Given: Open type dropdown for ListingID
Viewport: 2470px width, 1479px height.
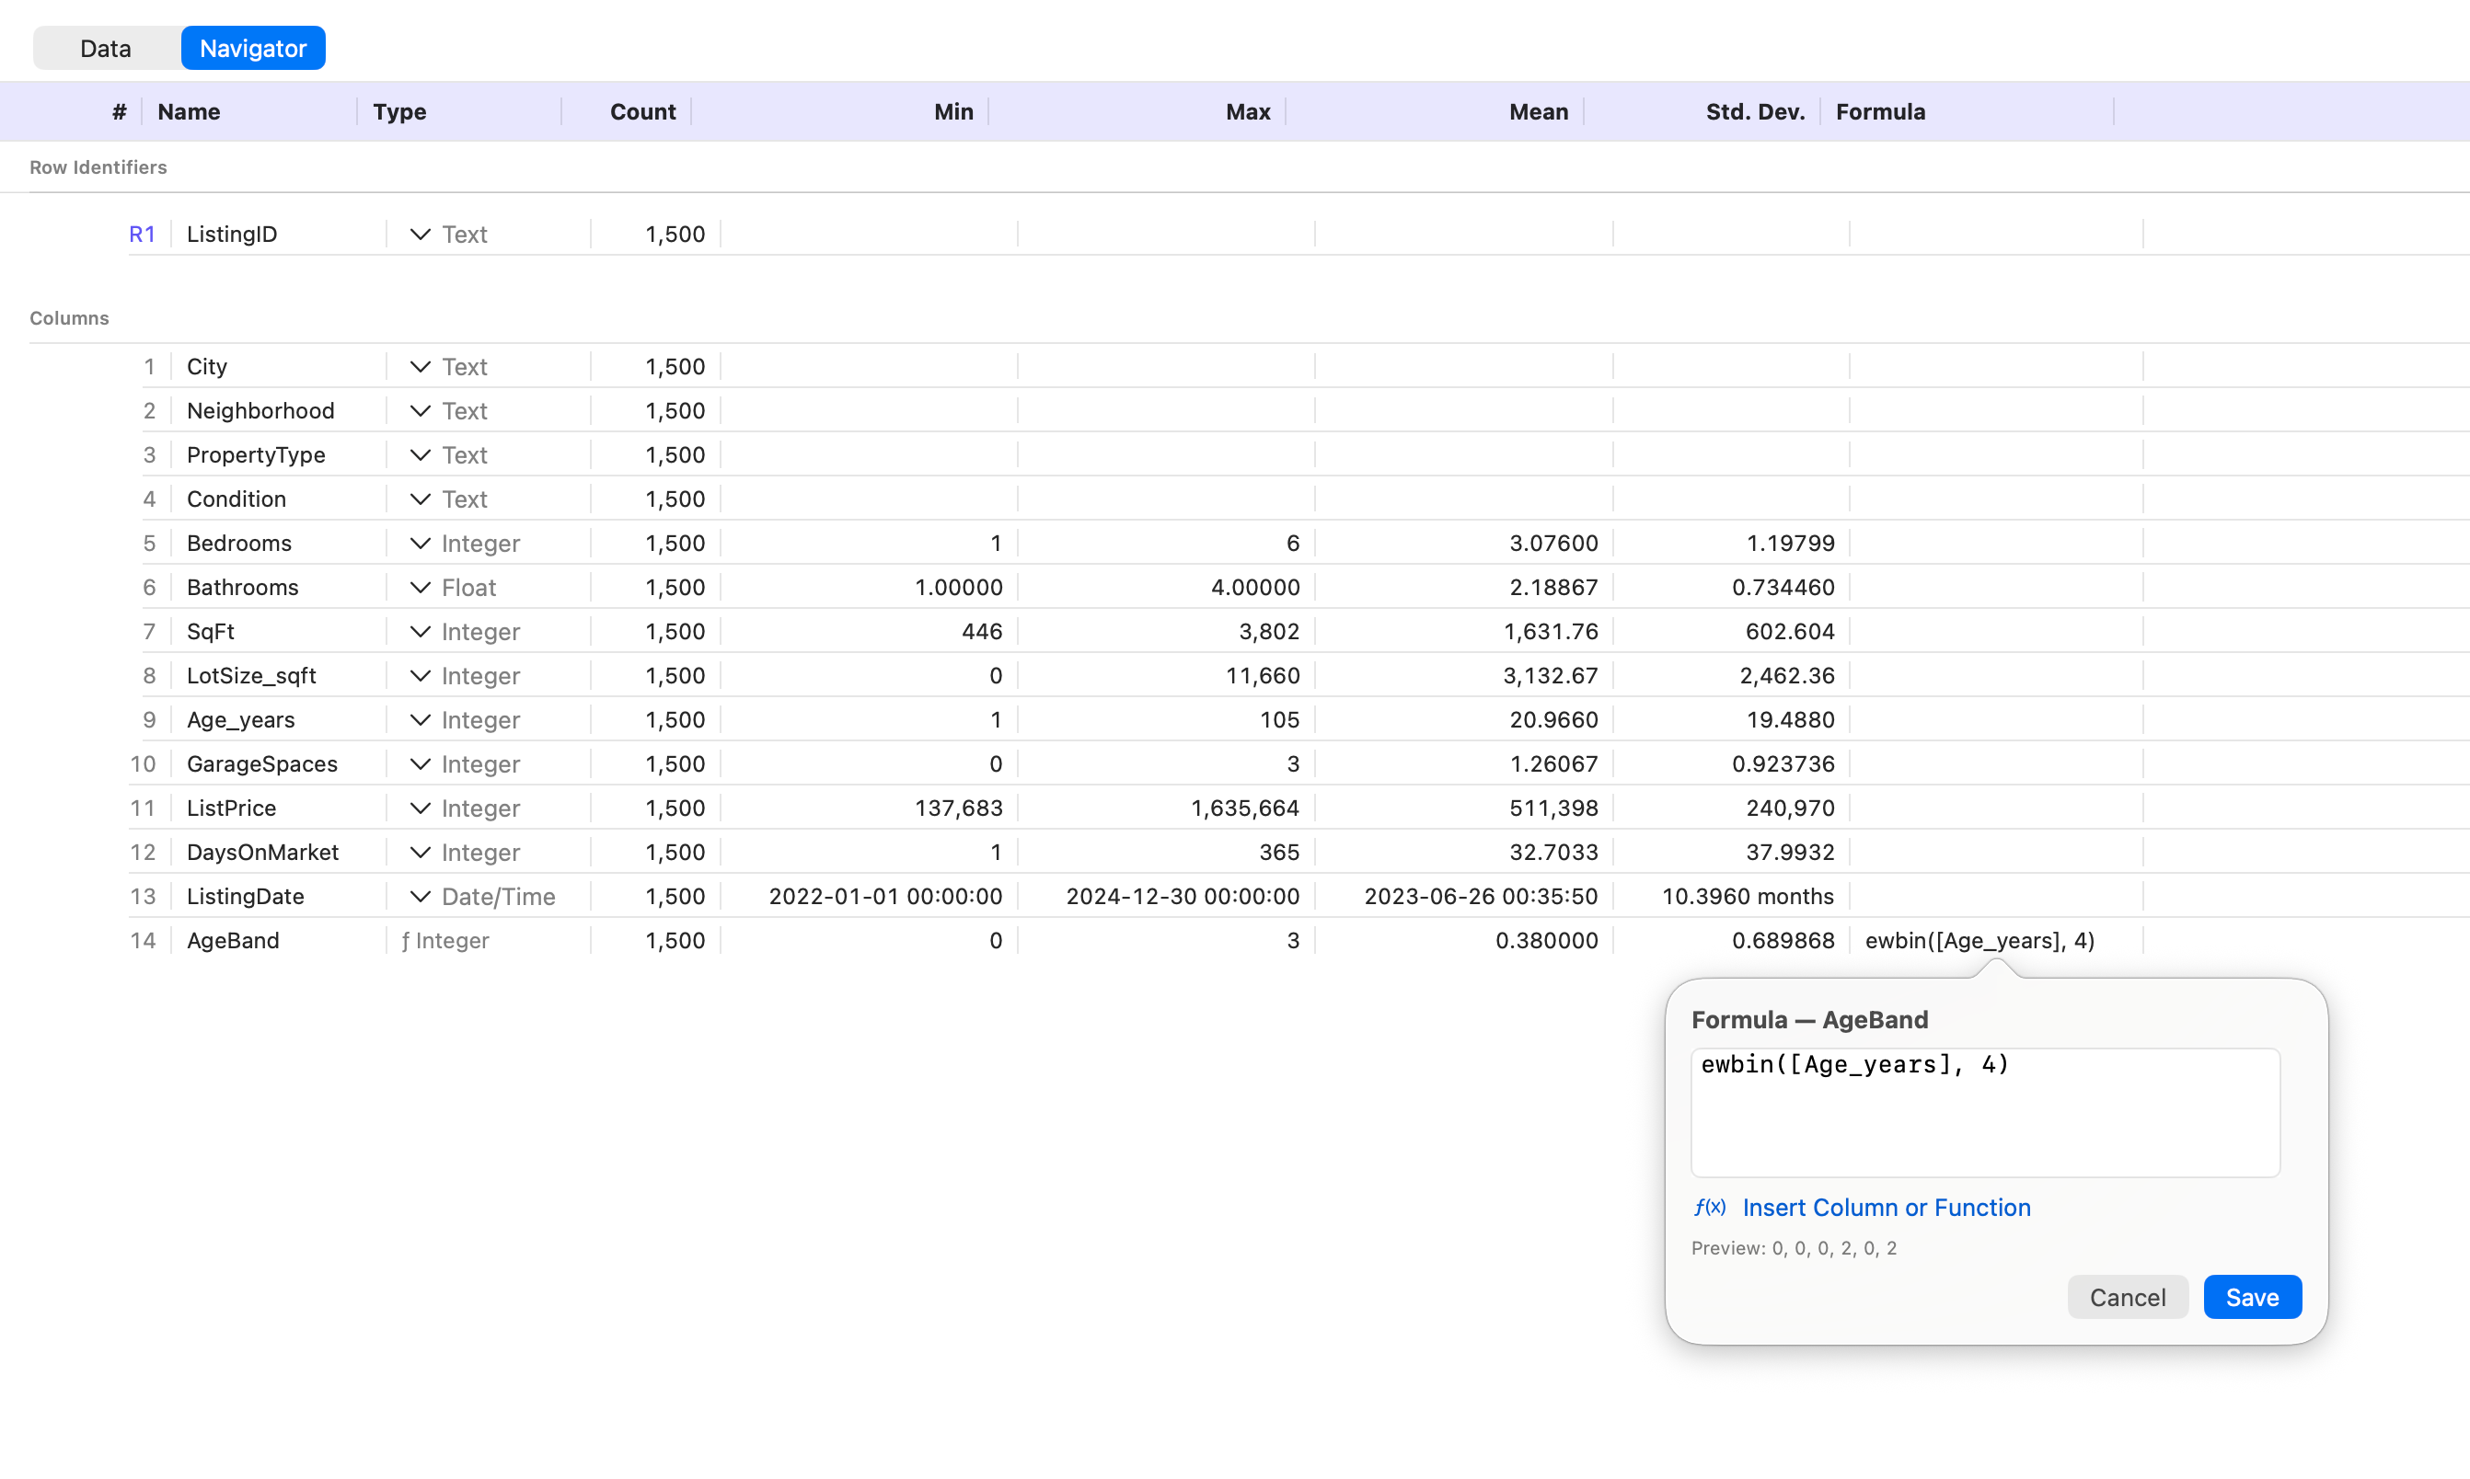Looking at the screenshot, I should coord(420,235).
